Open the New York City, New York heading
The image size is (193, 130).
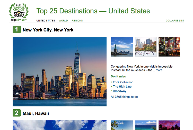coord(48,30)
